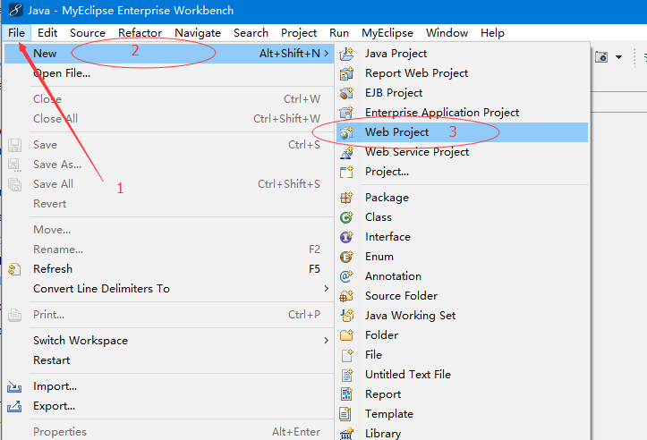Click the brown Enum icon

pyautogui.click(x=346, y=257)
